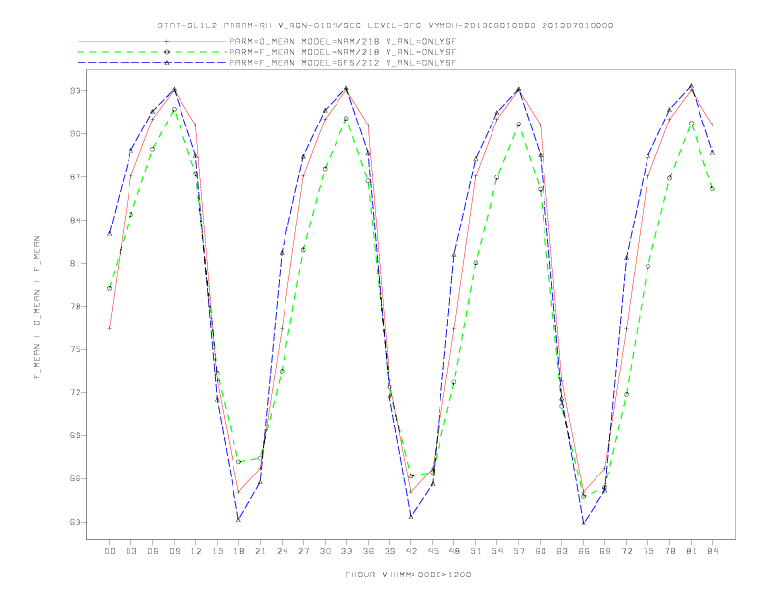This screenshot has height=600, width=777.
Task: Click red plus data point at hour 00
Action: (110, 328)
